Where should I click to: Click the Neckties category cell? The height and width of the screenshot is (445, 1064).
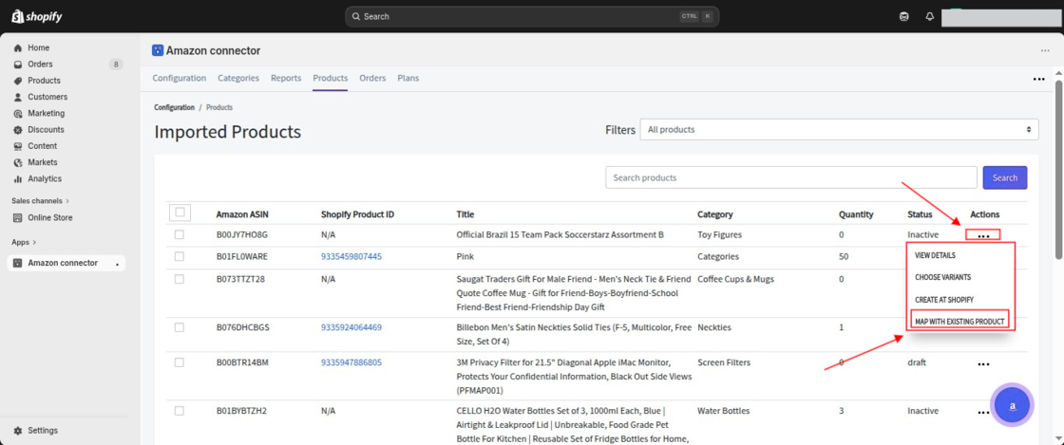tap(714, 327)
